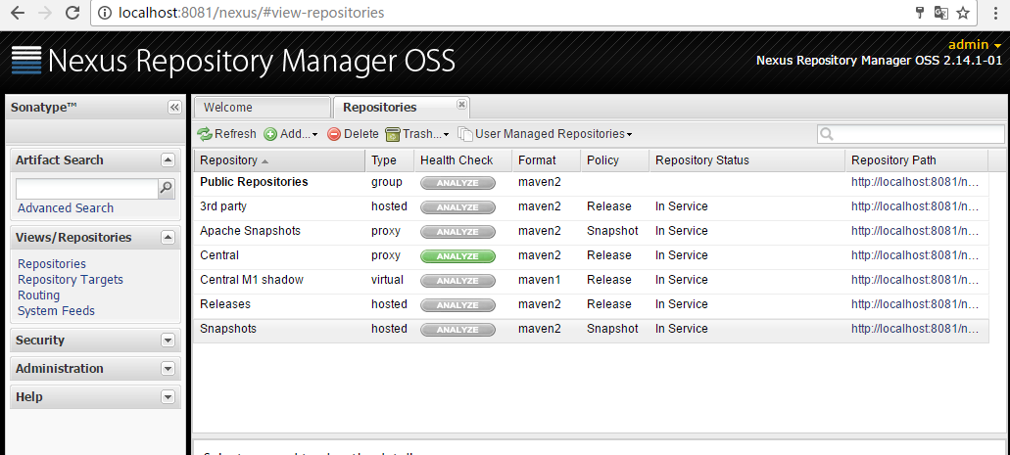Open System Feeds link
1010x455 pixels.
pyautogui.click(x=56, y=311)
